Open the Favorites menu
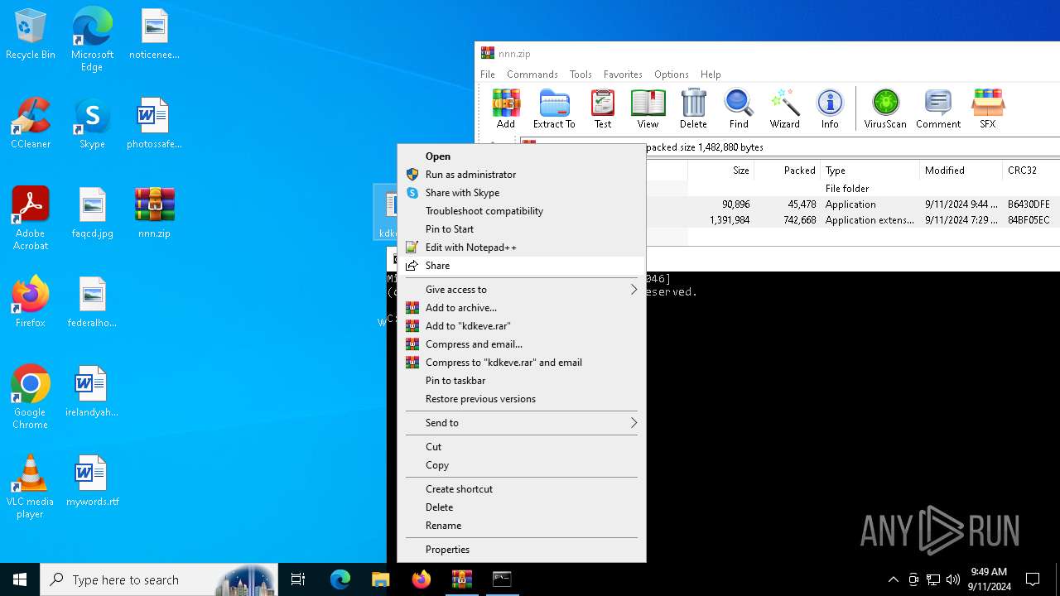The image size is (1060, 596). [x=623, y=74]
